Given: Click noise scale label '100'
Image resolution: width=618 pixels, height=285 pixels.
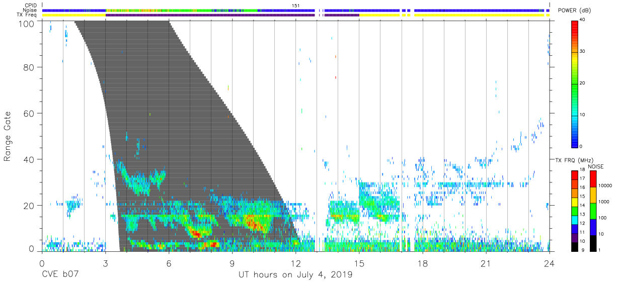Looking at the screenshot, I should click(602, 218).
